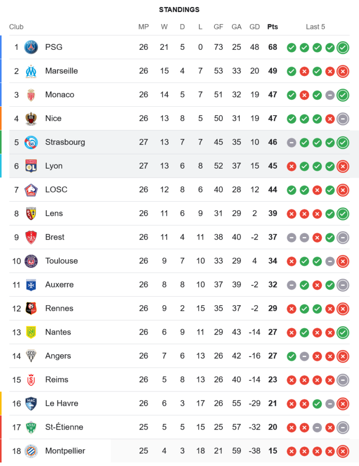Viewport: 359px width, 466px height.
Task: Click the Strasbourg club logo
Action: [31, 142]
